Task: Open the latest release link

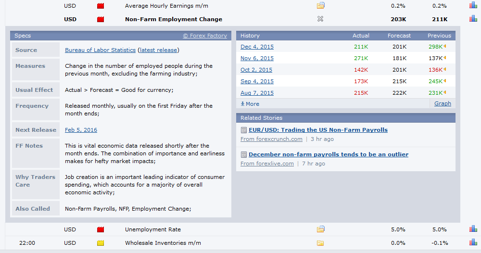Action: (x=158, y=50)
